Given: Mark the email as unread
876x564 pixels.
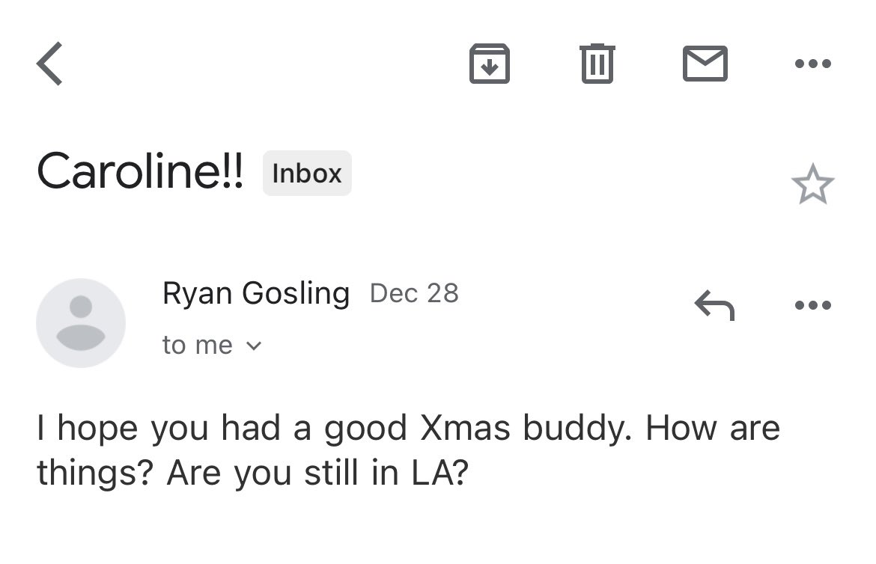Looking at the screenshot, I should pyautogui.click(x=705, y=64).
